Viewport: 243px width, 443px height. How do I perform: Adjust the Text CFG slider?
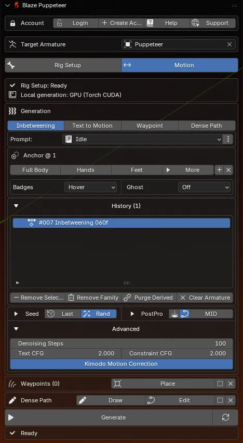coord(65,354)
